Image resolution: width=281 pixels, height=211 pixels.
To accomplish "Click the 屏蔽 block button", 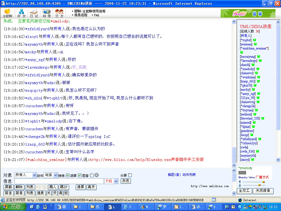I will [9, 187].
